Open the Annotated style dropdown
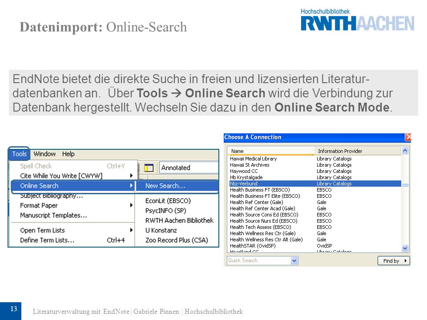 pyautogui.click(x=189, y=168)
